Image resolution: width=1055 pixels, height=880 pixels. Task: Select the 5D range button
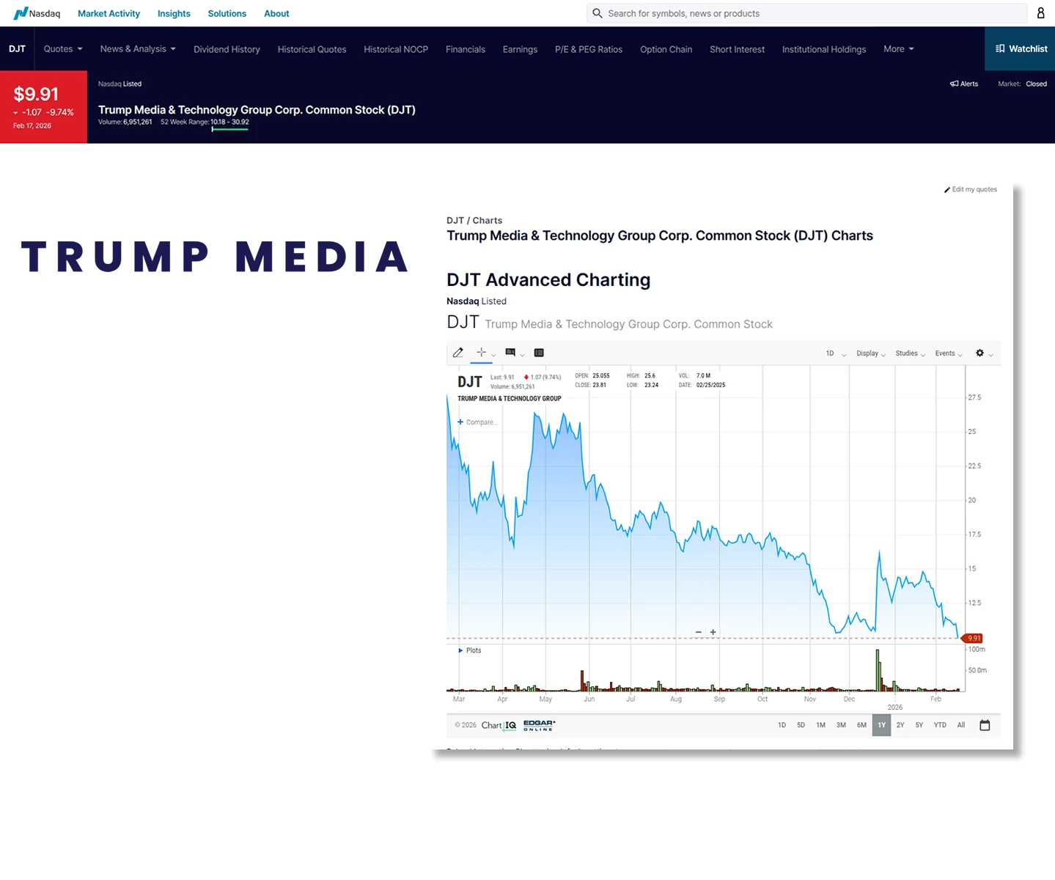pos(801,725)
